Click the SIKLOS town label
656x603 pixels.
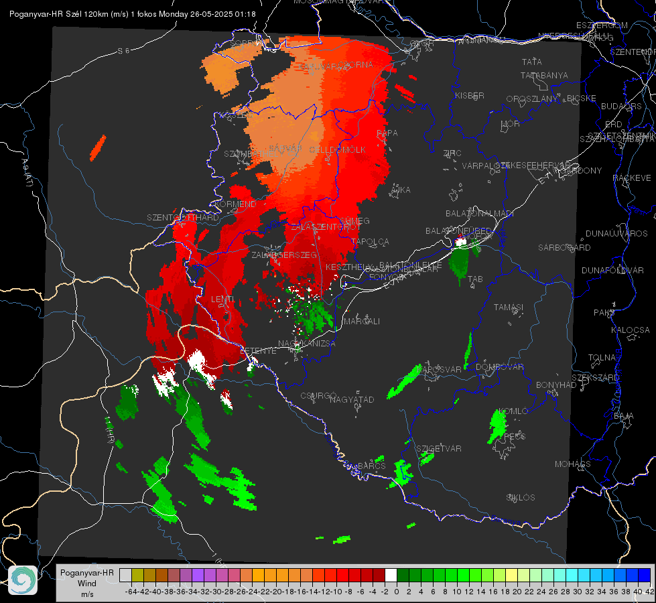coord(521,497)
